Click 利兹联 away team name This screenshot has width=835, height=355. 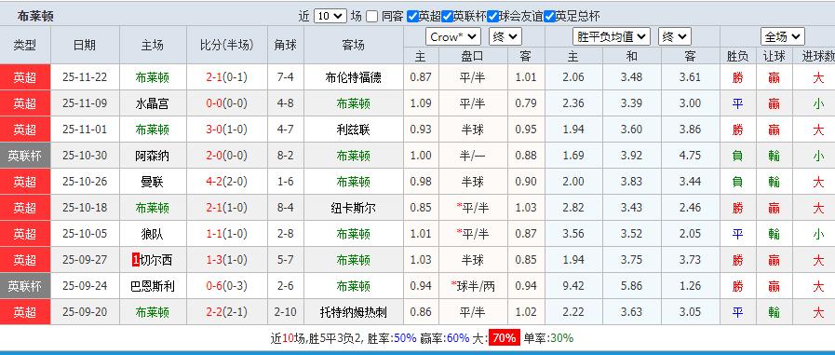click(353, 130)
